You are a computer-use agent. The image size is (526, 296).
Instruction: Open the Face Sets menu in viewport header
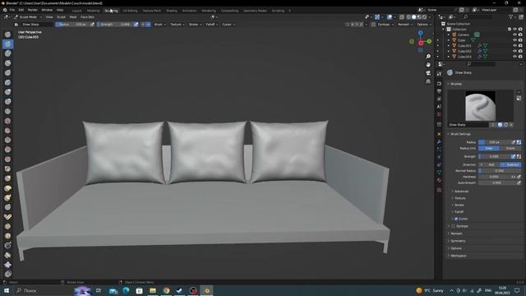pos(87,16)
